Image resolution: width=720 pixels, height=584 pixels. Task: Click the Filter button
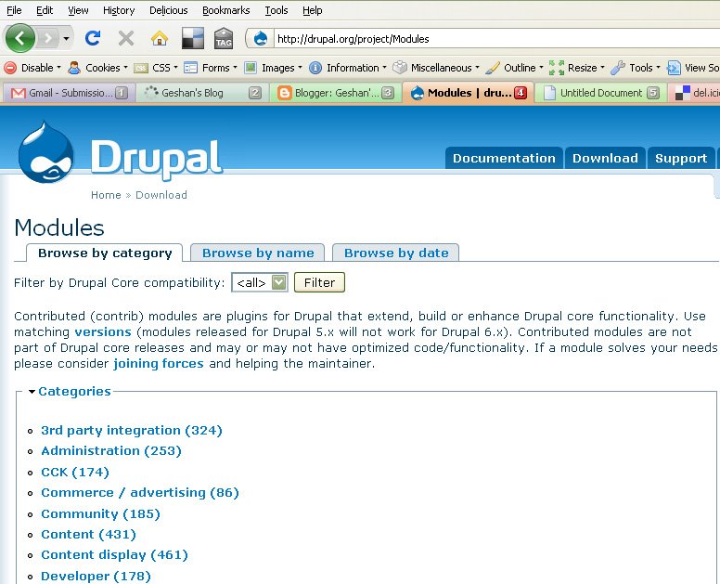(319, 282)
